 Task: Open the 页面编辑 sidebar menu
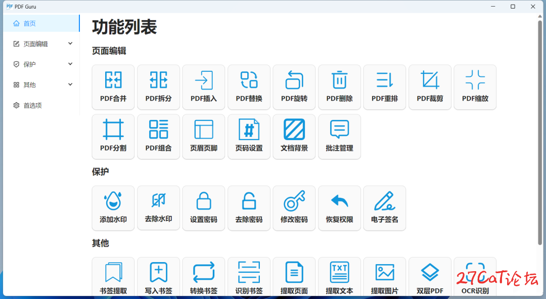click(x=41, y=44)
